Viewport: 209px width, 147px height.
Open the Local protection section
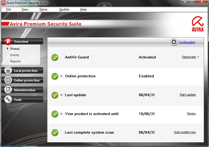point(26,71)
